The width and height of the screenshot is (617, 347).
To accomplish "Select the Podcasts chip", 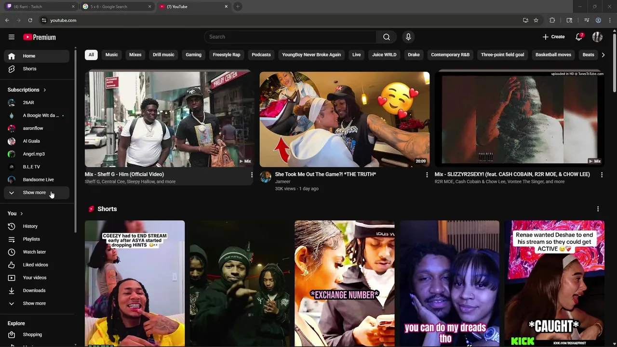I will (x=261, y=54).
